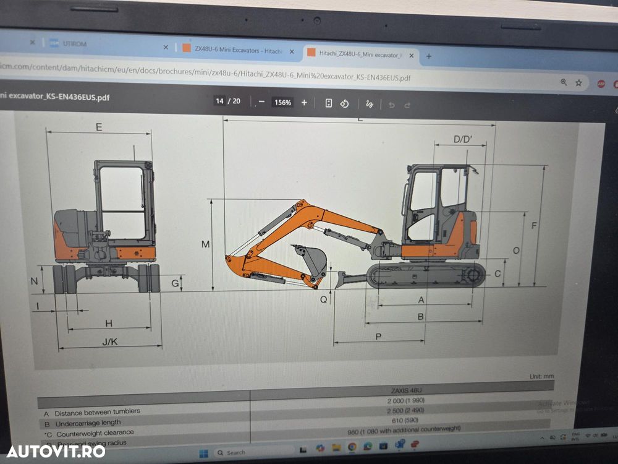
Task: Click dimension label J/K in diagram
Action: point(110,342)
